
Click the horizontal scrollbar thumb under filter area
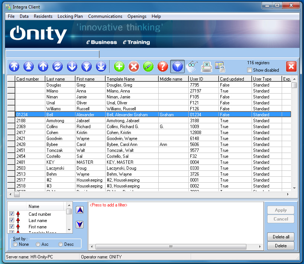(x=171, y=247)
